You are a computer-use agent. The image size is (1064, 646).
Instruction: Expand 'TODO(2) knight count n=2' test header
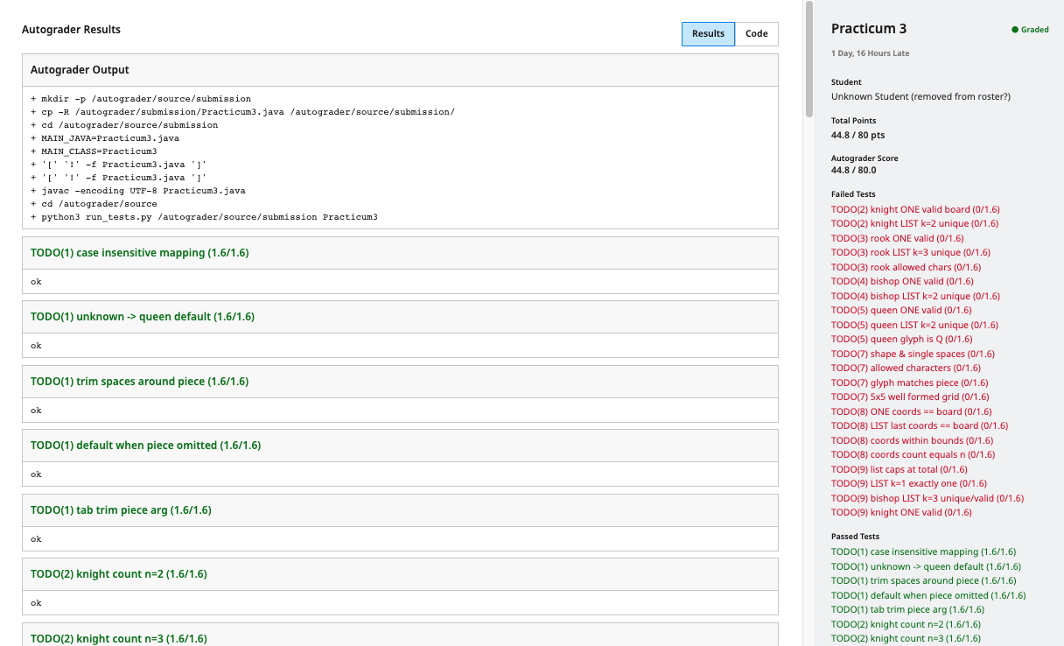(117, 574)
